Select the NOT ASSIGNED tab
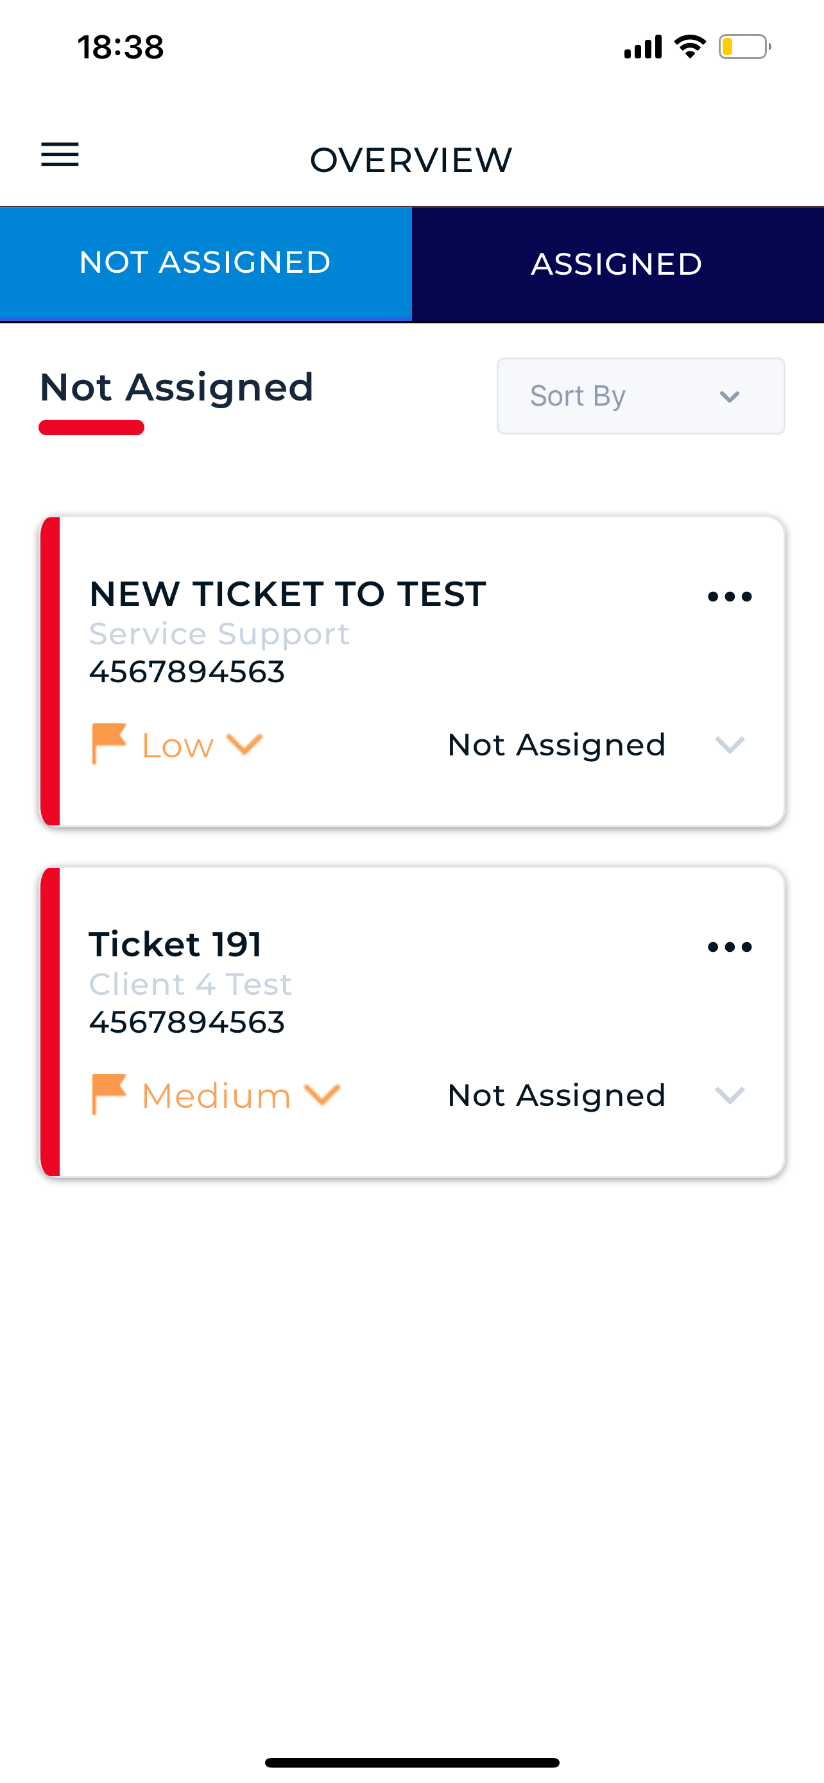 click(x=205, y=263)
